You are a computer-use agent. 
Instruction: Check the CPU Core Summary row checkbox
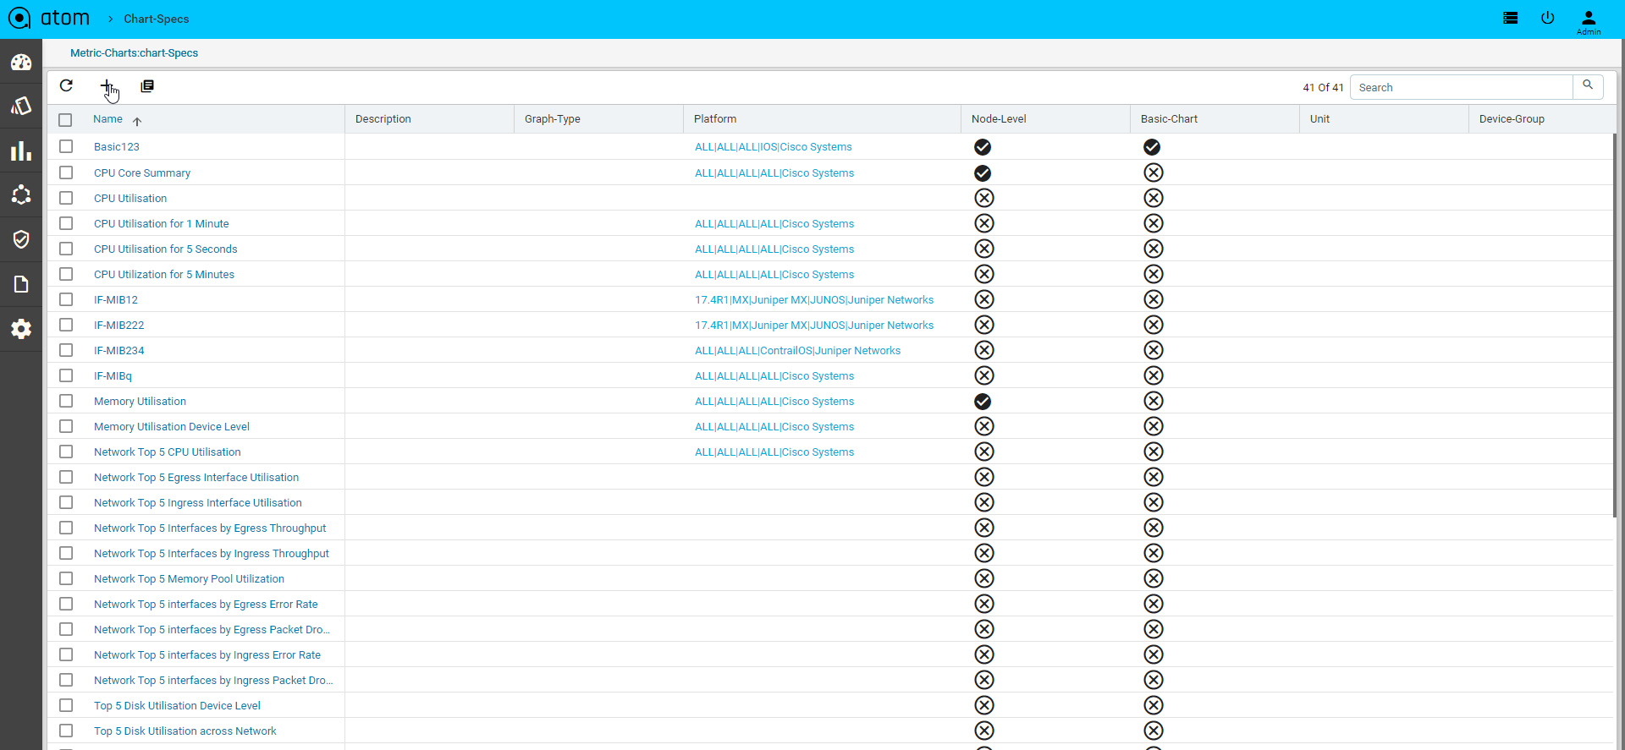click(66, 172)
